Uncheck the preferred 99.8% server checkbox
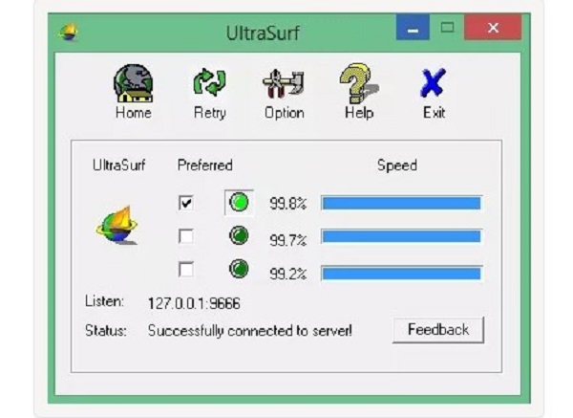Image resolution: width=573 pixels, height=418 pixels. coord(186,203)
